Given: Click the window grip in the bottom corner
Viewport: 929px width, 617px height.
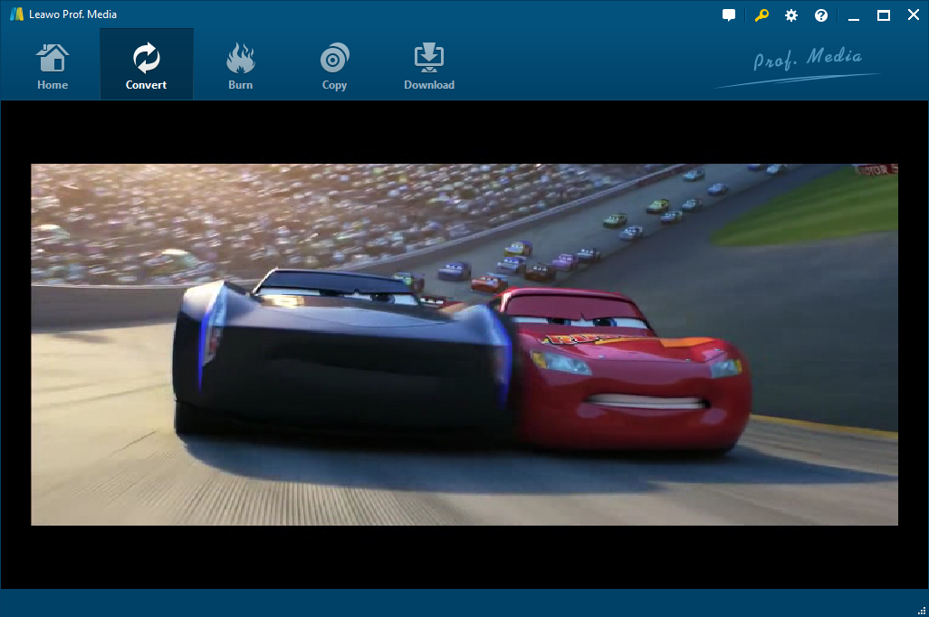Looking at the screenshot, I should [921, 611].
